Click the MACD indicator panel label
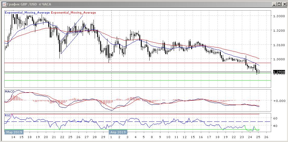 pos(9,91)
